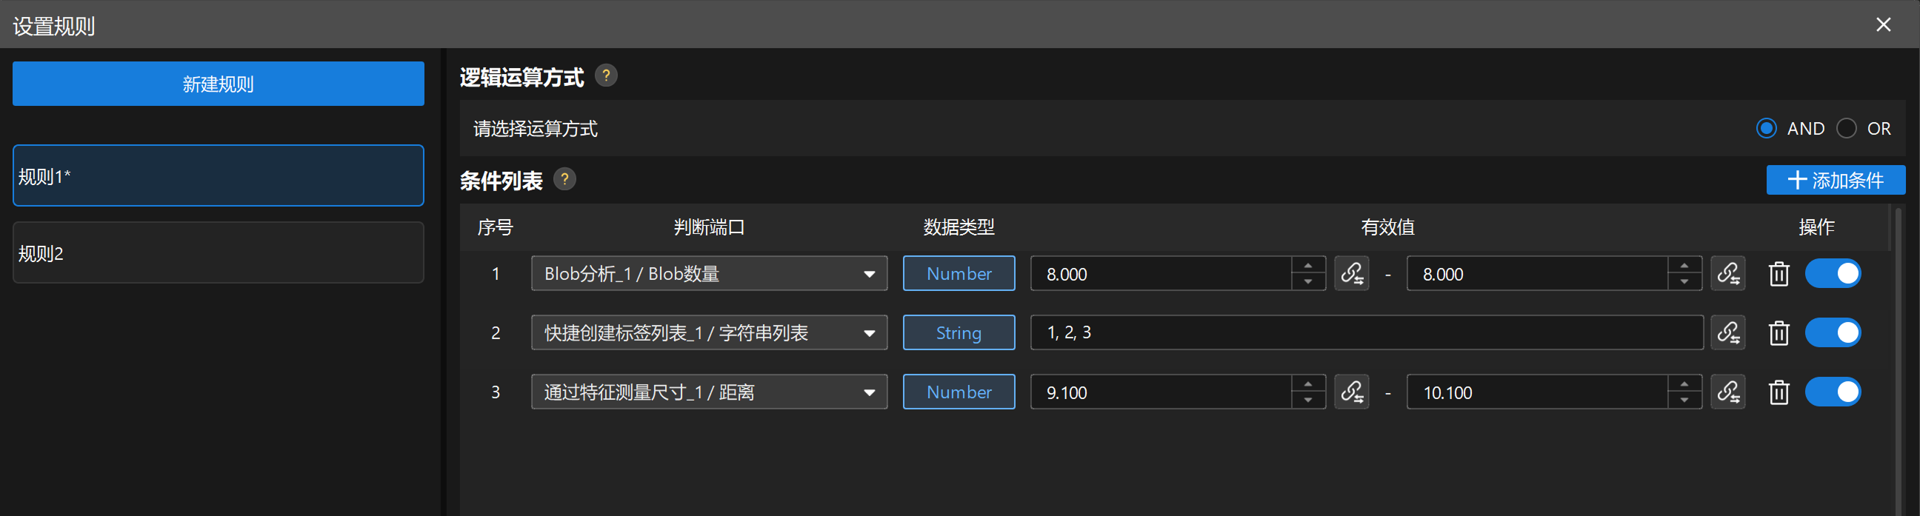The width and height of the screenshot is (1920, 516).
Task: Select the OR logic radio button
Action: pos(1846,128)
